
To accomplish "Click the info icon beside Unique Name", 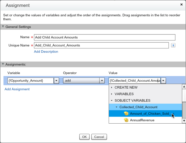I will pyautogui.click(x=173, y=45).
